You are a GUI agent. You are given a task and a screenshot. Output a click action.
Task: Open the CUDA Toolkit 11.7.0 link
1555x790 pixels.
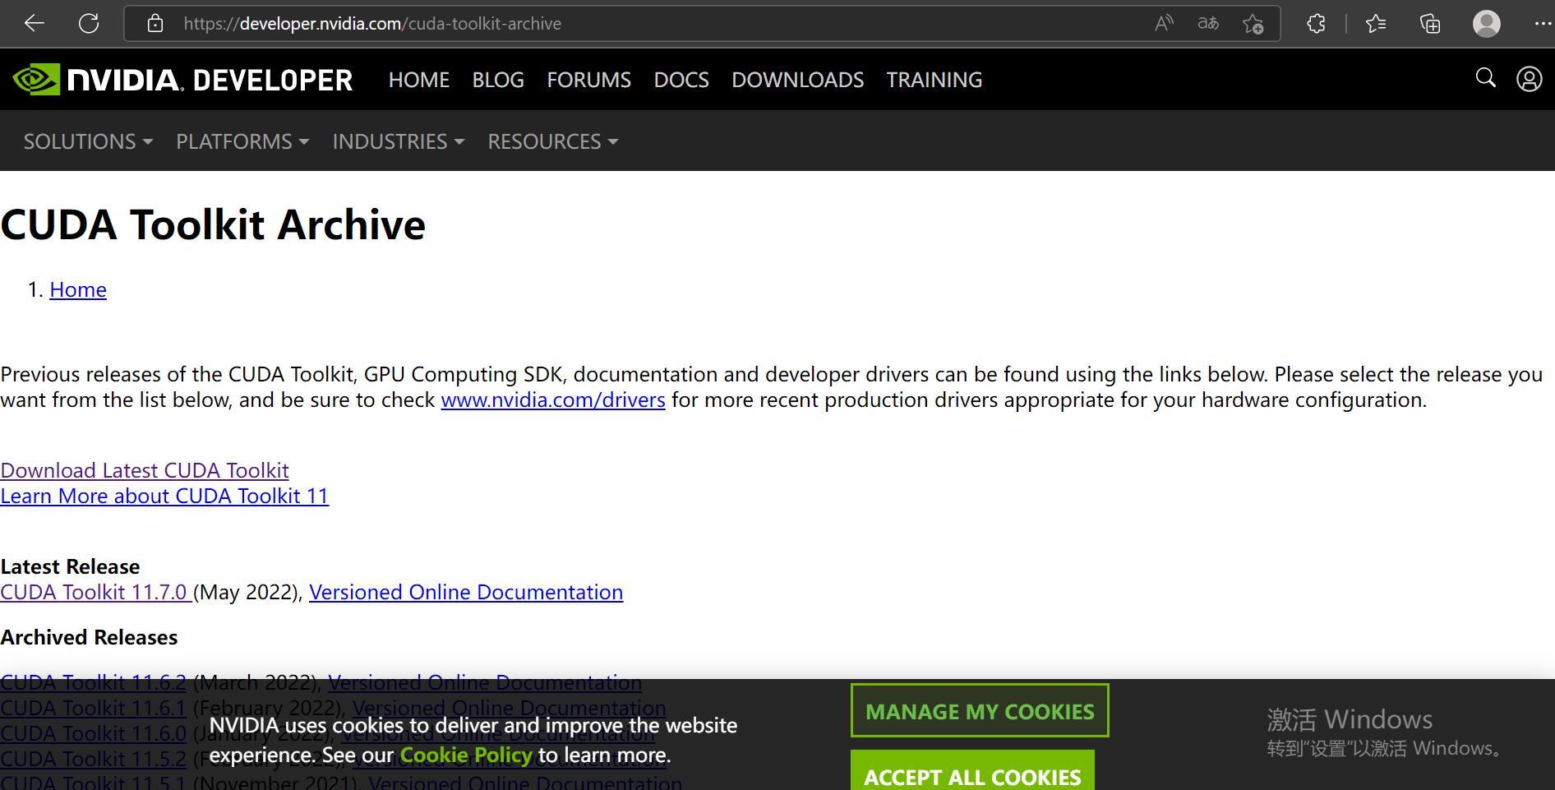tap(95, 592)
